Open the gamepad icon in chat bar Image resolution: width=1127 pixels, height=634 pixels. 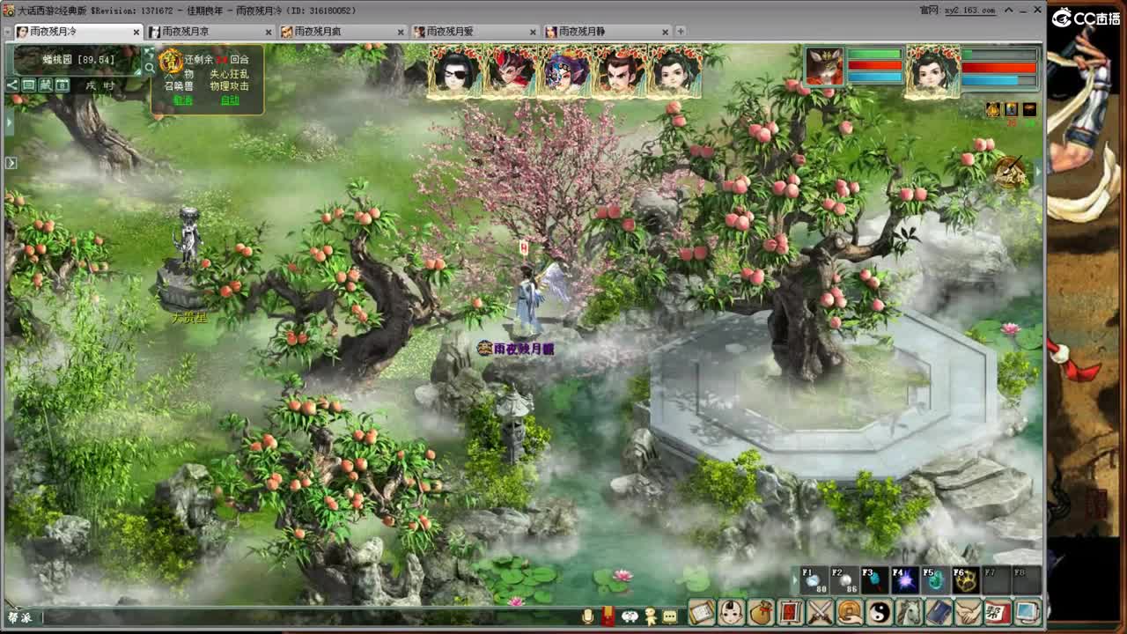click(630, 616)
